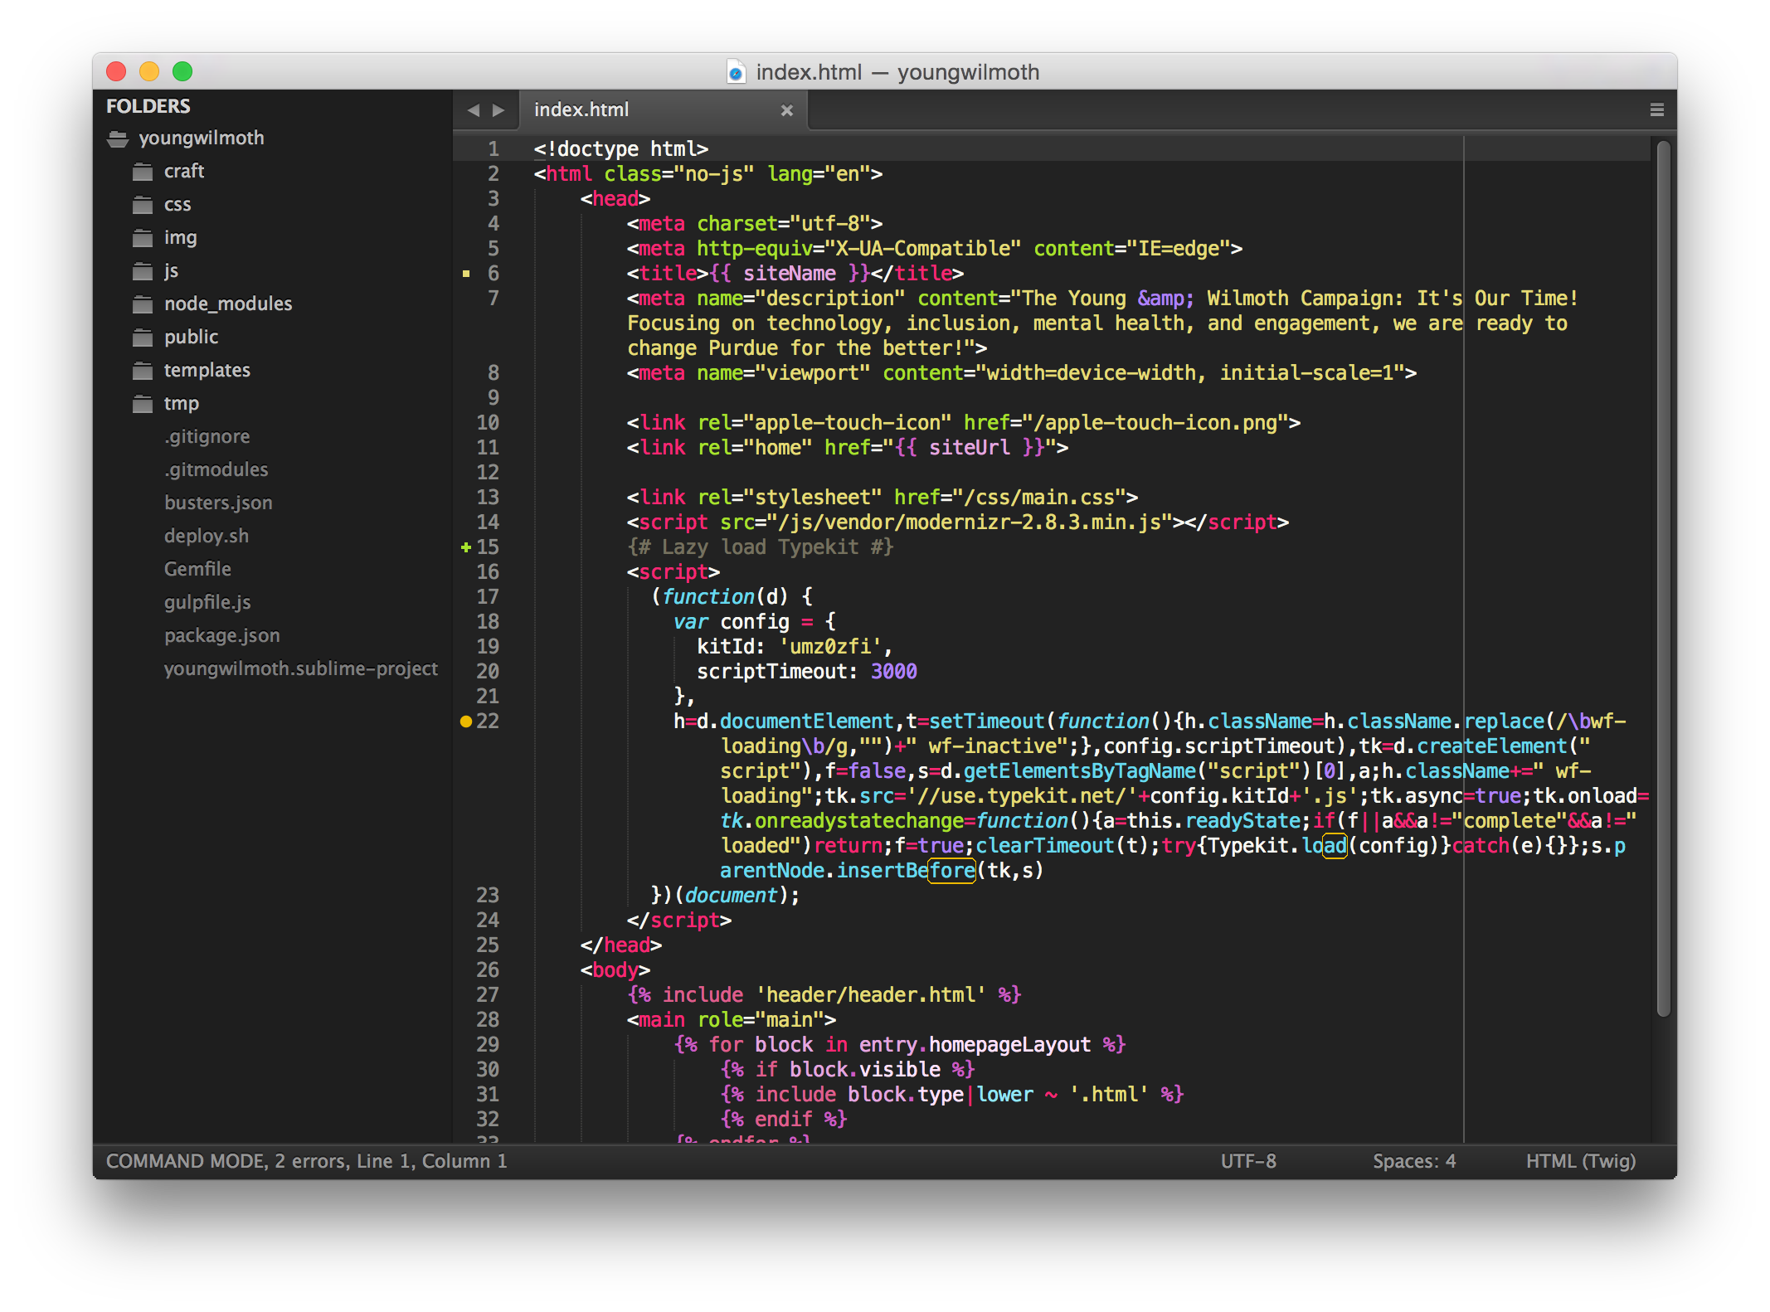Open the .gitignore file
Image resolution: width=1770 pixels, height=1312 pixels.
click(207, 436)
